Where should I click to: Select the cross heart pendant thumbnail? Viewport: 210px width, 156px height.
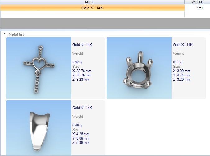tap(39, 68)
